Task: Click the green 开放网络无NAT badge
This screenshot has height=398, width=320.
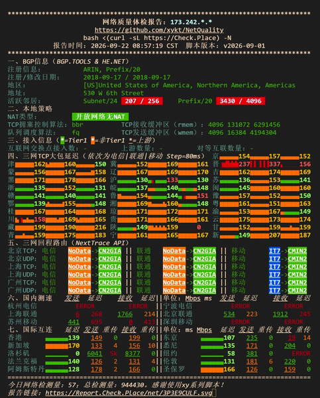Action: [x=100, y=117]
